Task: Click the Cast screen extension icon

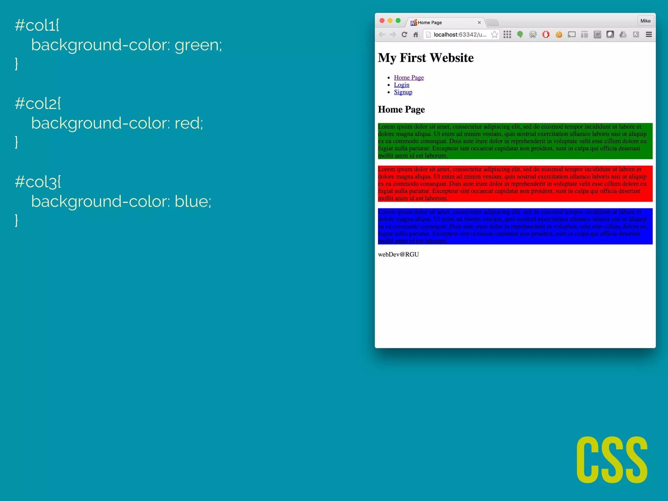Action: [x=571, y=35]
